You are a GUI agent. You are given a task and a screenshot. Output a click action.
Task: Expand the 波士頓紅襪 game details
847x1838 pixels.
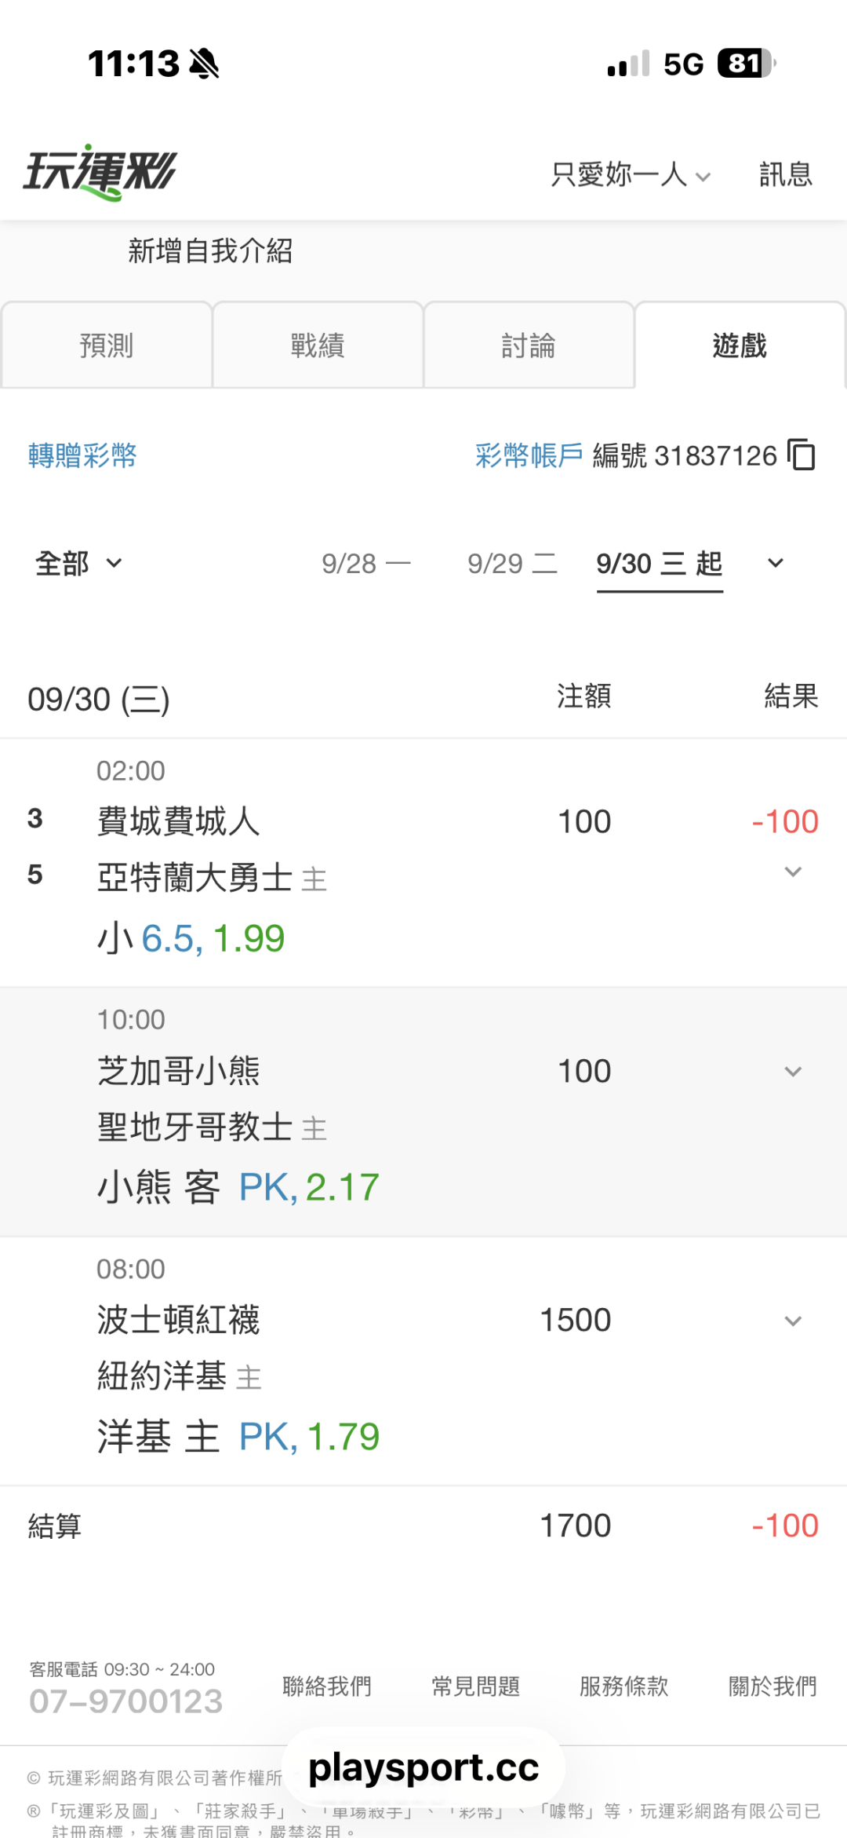[x=793, y=1321]
